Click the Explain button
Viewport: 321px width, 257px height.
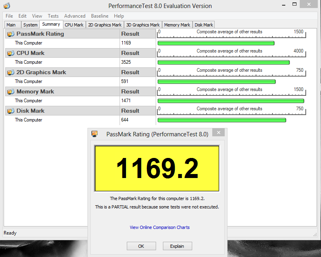(177, 246)
